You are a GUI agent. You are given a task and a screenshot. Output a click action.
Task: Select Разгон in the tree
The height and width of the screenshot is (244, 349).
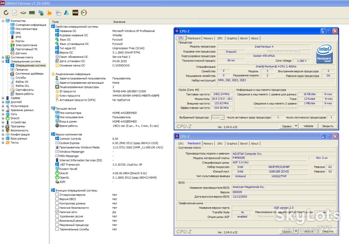coord(20,41)
